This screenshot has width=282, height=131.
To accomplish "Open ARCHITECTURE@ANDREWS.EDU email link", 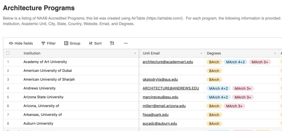I will point(171,88).
